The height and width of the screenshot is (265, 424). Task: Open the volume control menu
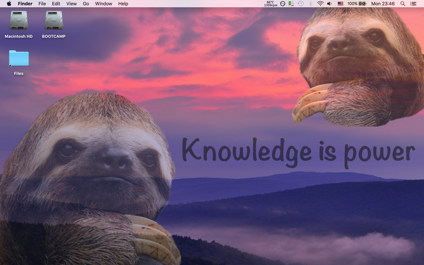[x=329, y=4]
